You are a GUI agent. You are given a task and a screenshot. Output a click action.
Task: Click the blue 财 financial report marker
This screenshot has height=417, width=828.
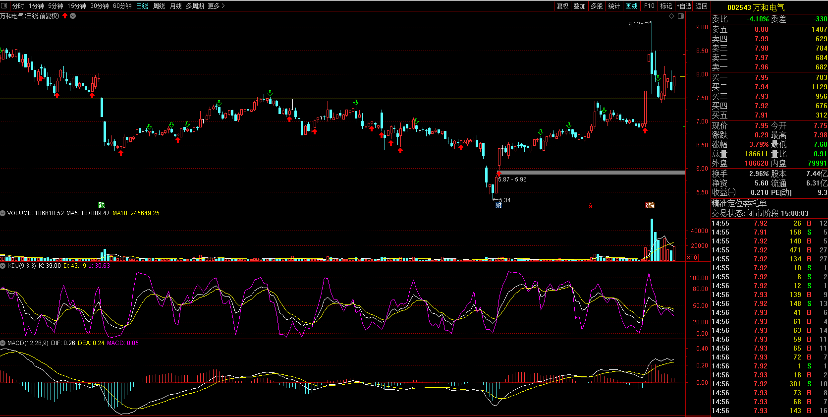(498, 205)
